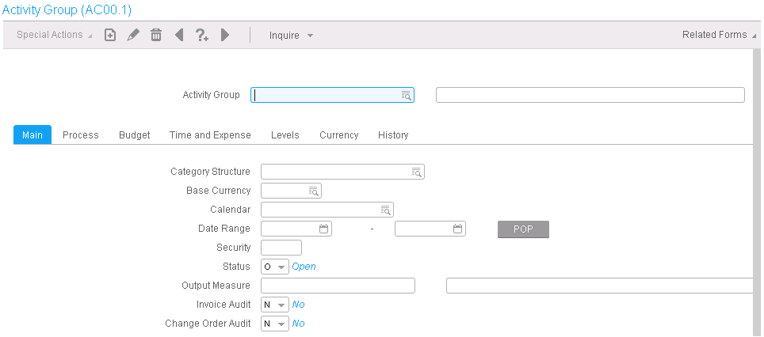Screen dimensions: 764x337
Task: Click the No text beside Change Order Audit
Action: (298, 324)
